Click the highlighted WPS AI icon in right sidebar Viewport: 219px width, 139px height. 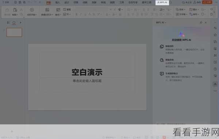pos(215,84)
